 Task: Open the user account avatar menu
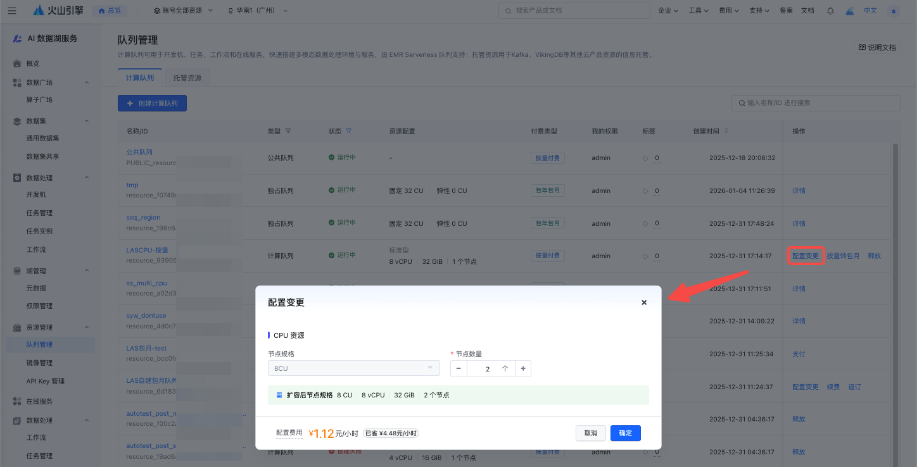[893, 11]
